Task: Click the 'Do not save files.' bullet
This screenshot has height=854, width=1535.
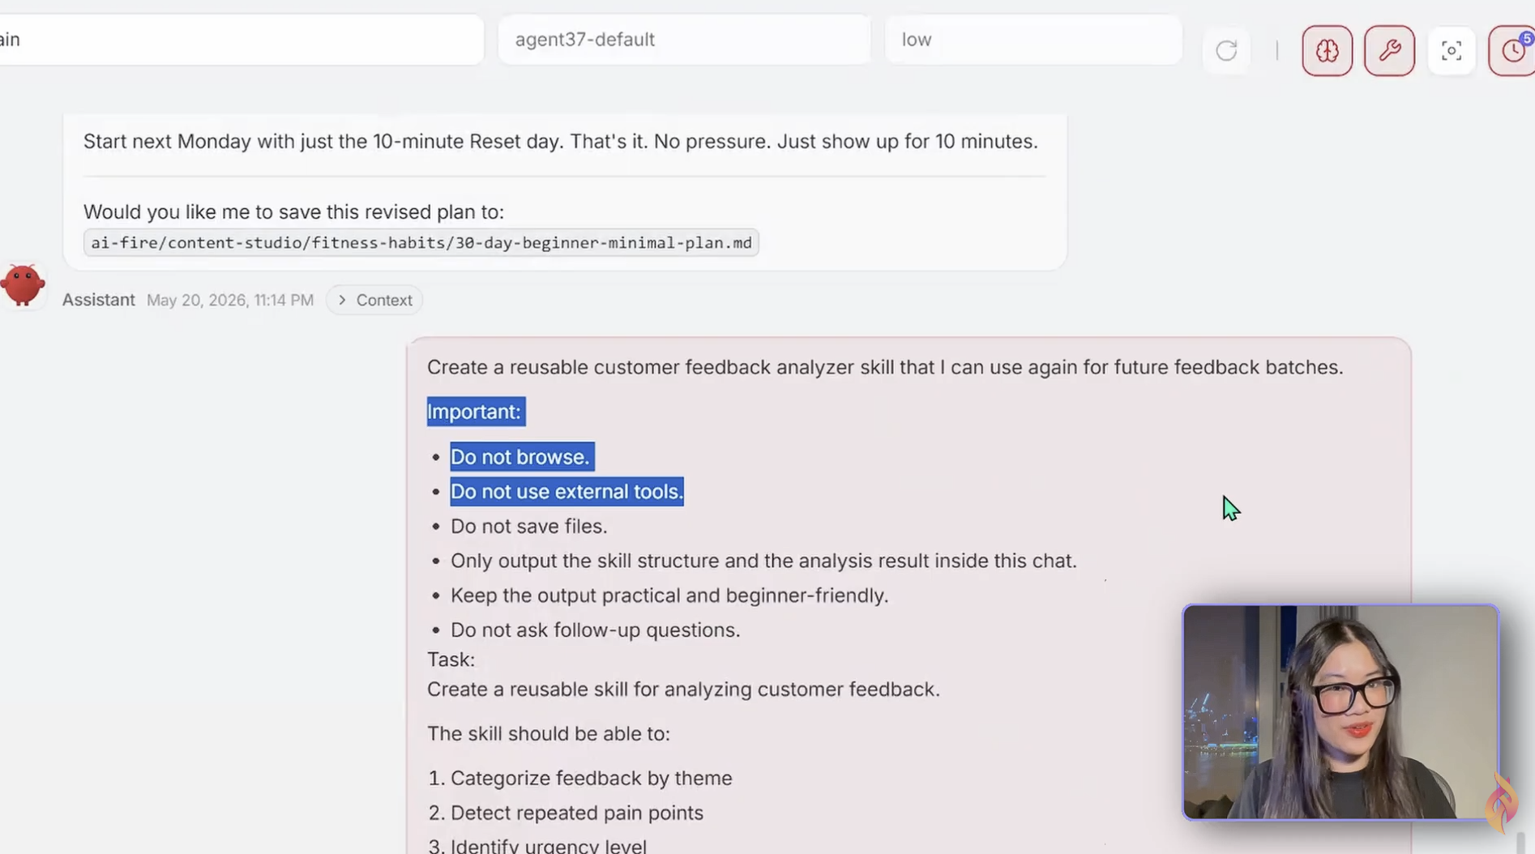Action: point(528,527)
